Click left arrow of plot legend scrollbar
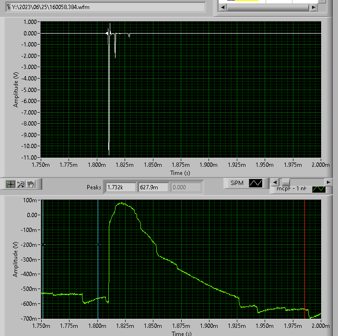 click(x=275, y=182)
